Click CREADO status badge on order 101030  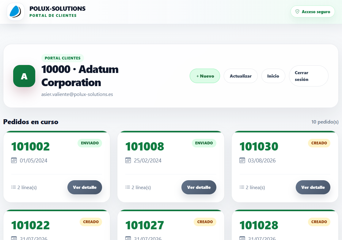tap(319, 143)
